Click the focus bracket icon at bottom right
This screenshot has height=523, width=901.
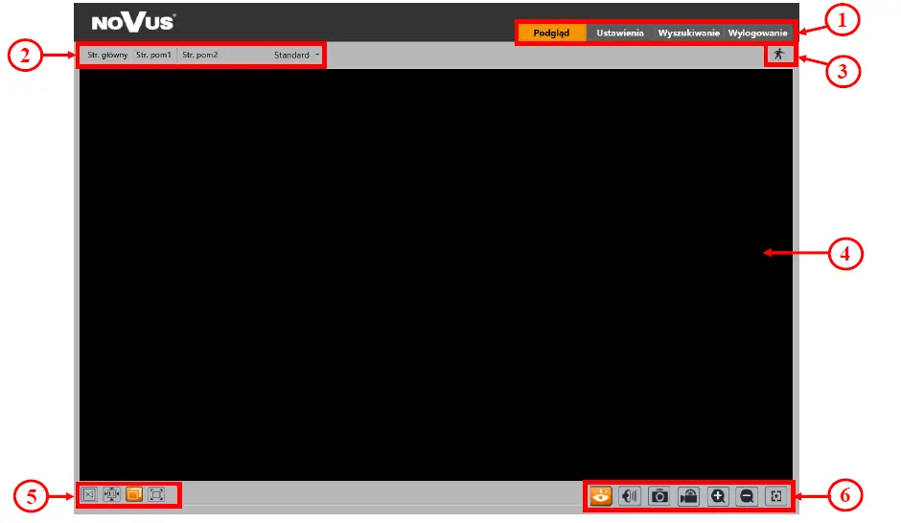[x=776, y=496]
